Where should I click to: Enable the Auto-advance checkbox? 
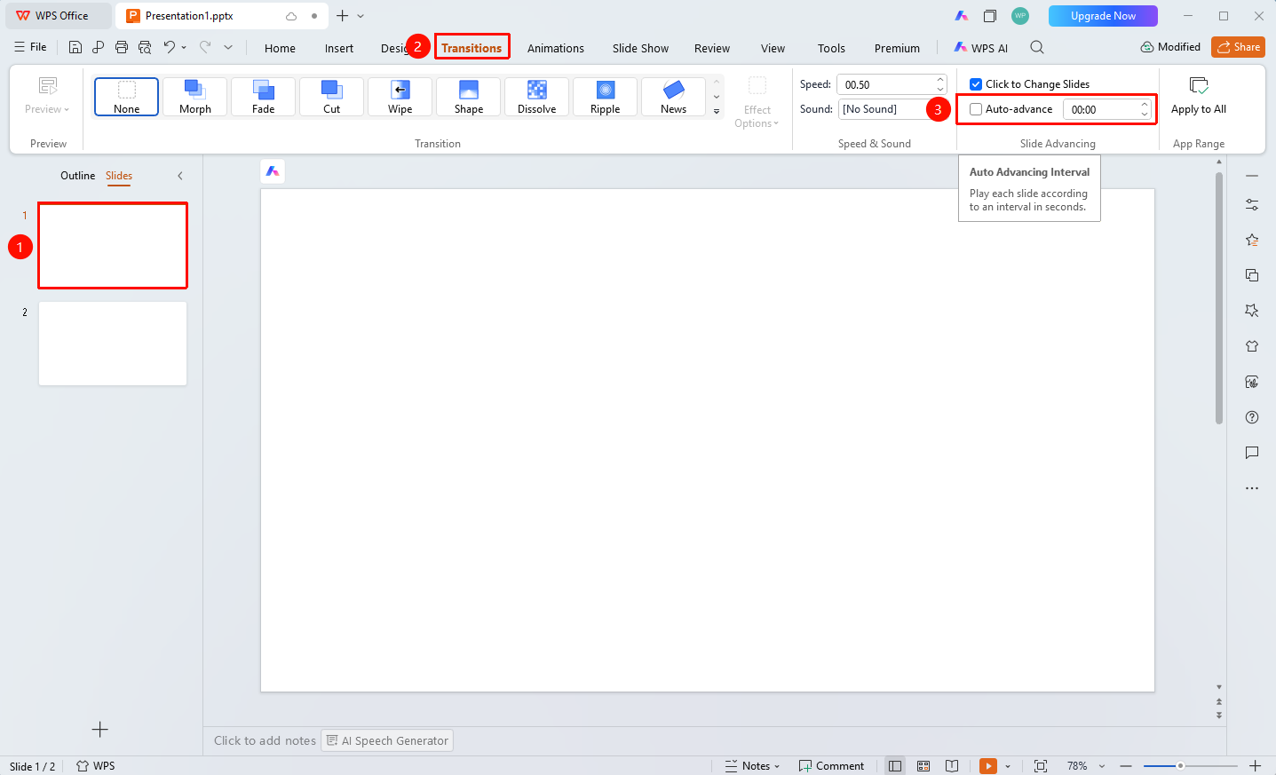pyautogui.click(x=976, y=109)
